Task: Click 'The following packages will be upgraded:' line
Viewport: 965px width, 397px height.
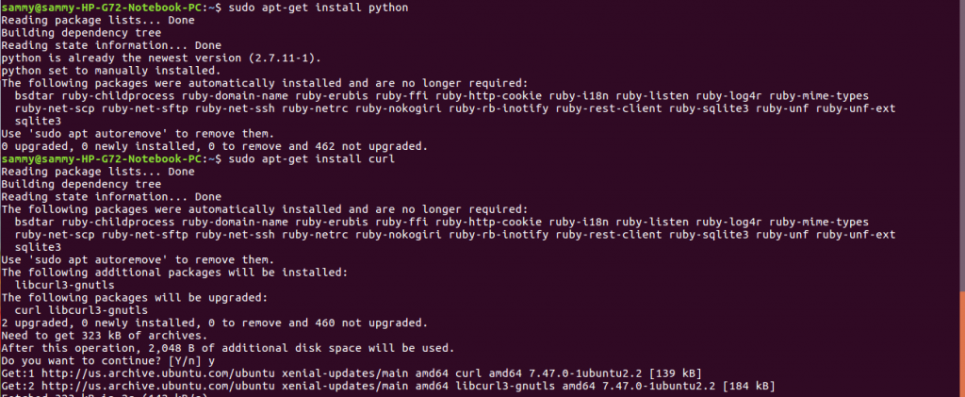Action: point(135,297)
